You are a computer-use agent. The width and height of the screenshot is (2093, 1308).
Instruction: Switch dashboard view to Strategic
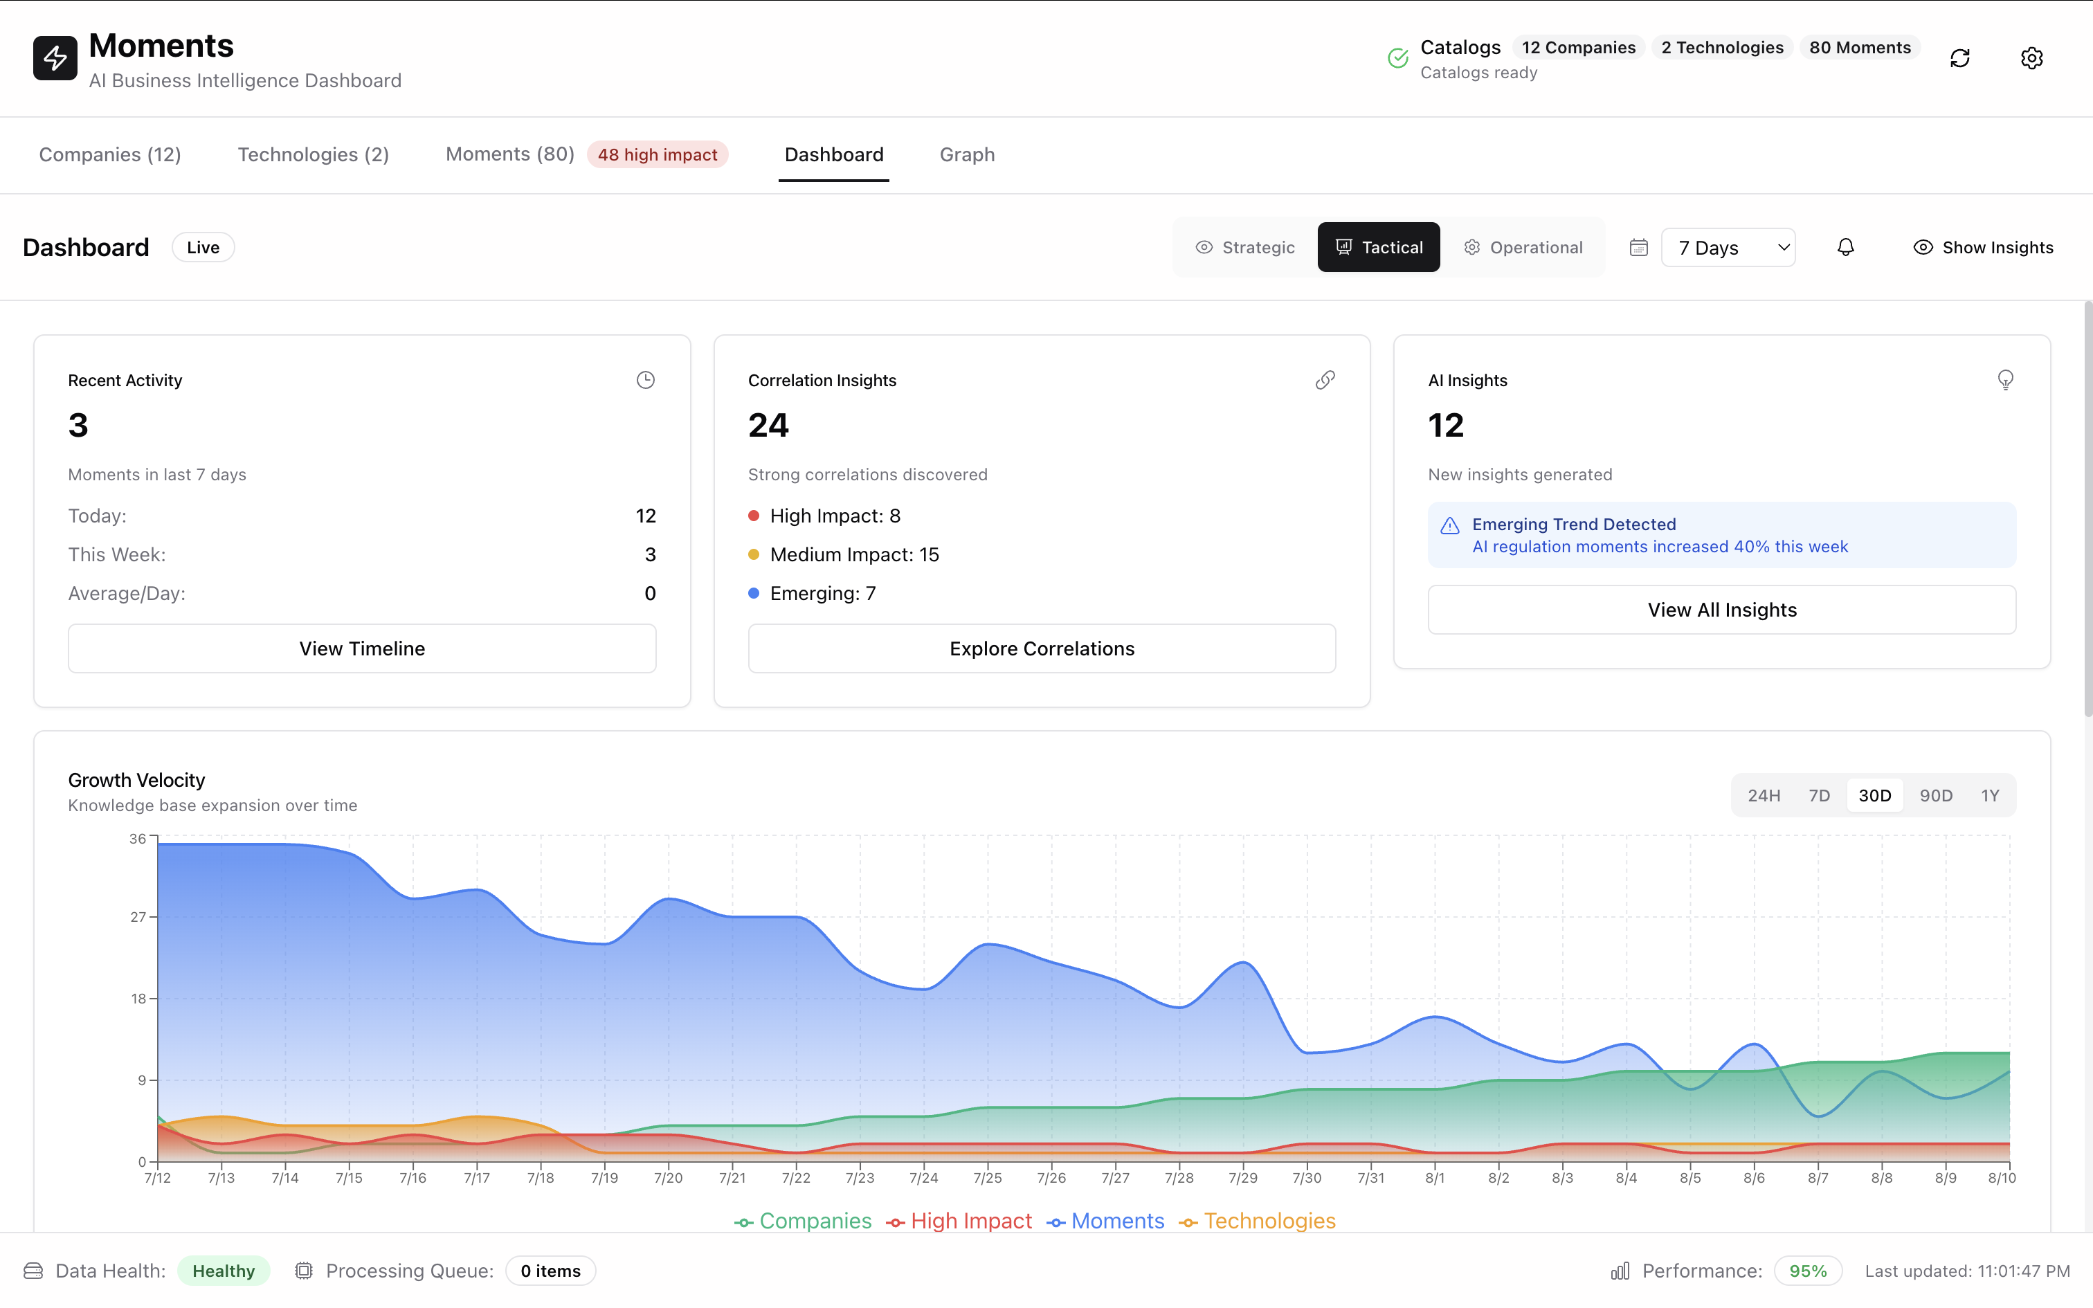[1245, 246]
